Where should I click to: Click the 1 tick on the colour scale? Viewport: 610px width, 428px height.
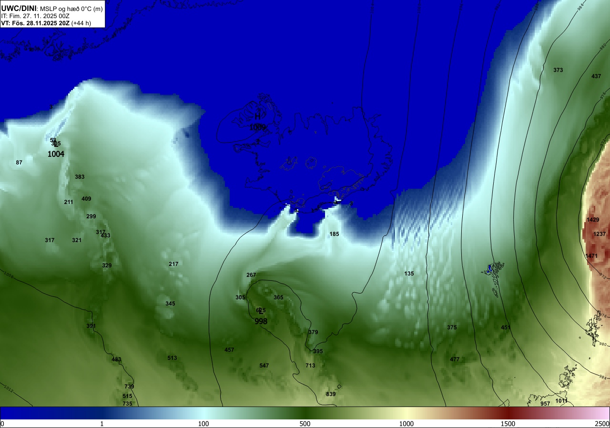point(102,424)
